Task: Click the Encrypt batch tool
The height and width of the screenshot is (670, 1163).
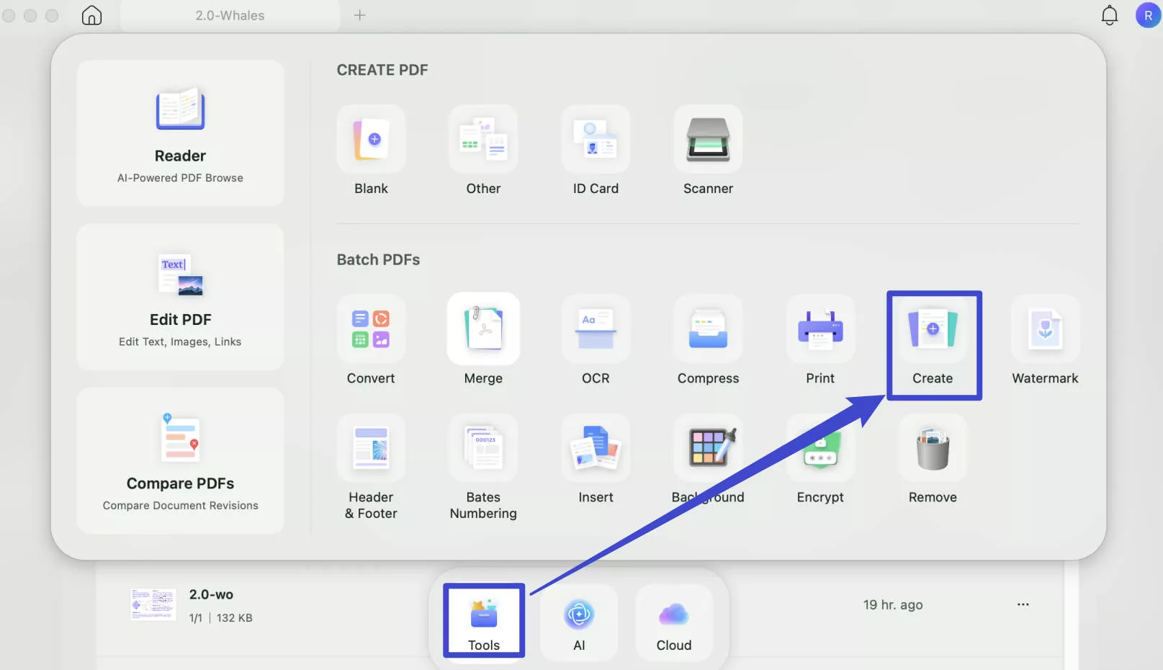Action: (x=820, y=448)
